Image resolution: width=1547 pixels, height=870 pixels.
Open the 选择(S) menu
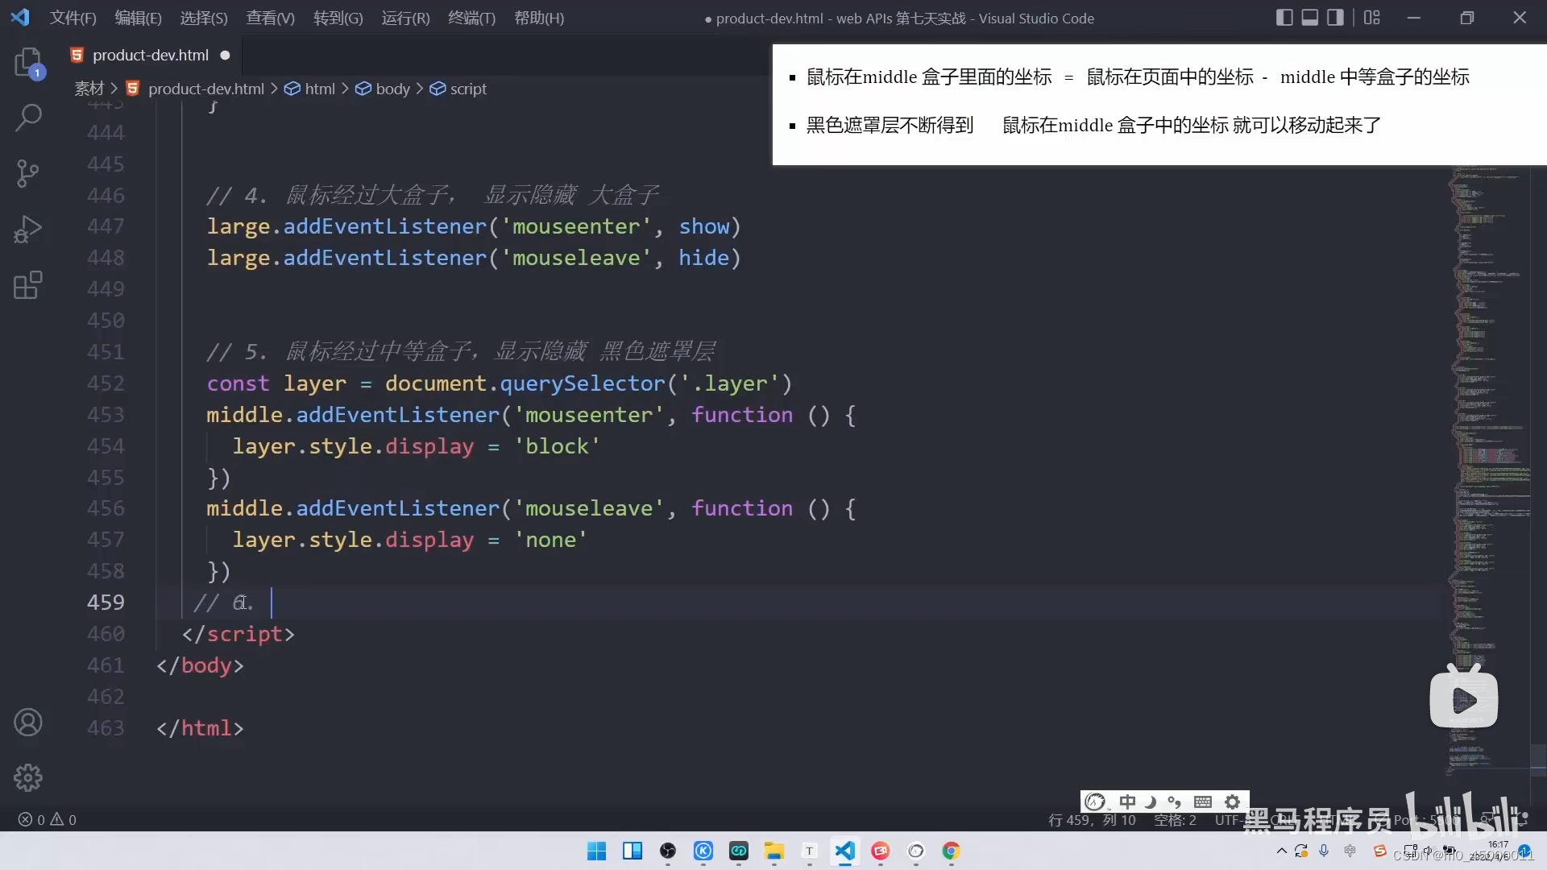(x=204, y=18)
